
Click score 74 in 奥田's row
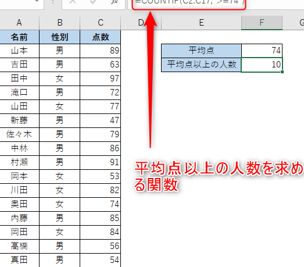point(101,205)
